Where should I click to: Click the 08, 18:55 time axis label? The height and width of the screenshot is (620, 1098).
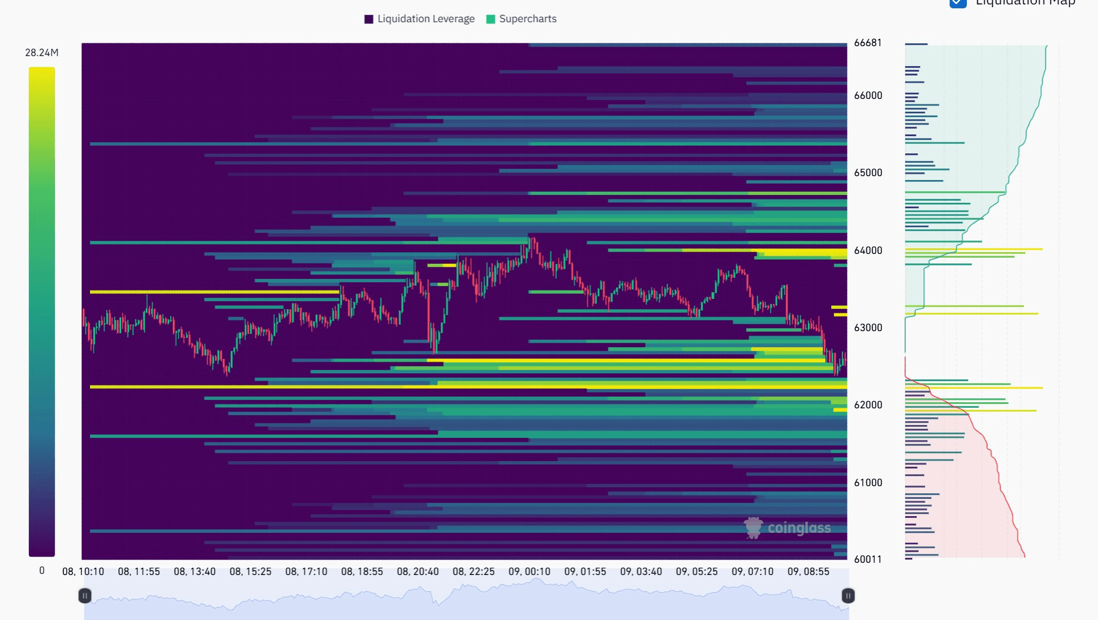coord(362,572)
